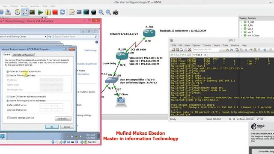Viewport: 274px width, 154px height.
Task: Click Search Control Panel box
Action: pyautogui.click(x=75, y=37)
